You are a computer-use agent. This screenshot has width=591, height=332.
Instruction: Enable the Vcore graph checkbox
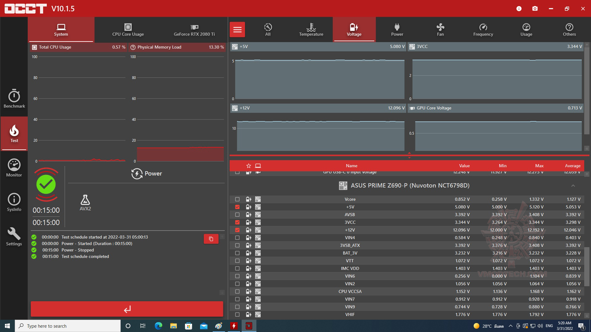pyautogui.click(x=237, y=199)
